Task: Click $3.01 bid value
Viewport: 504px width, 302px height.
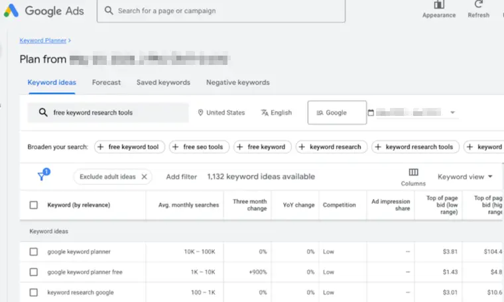Action: coord(450,292)
